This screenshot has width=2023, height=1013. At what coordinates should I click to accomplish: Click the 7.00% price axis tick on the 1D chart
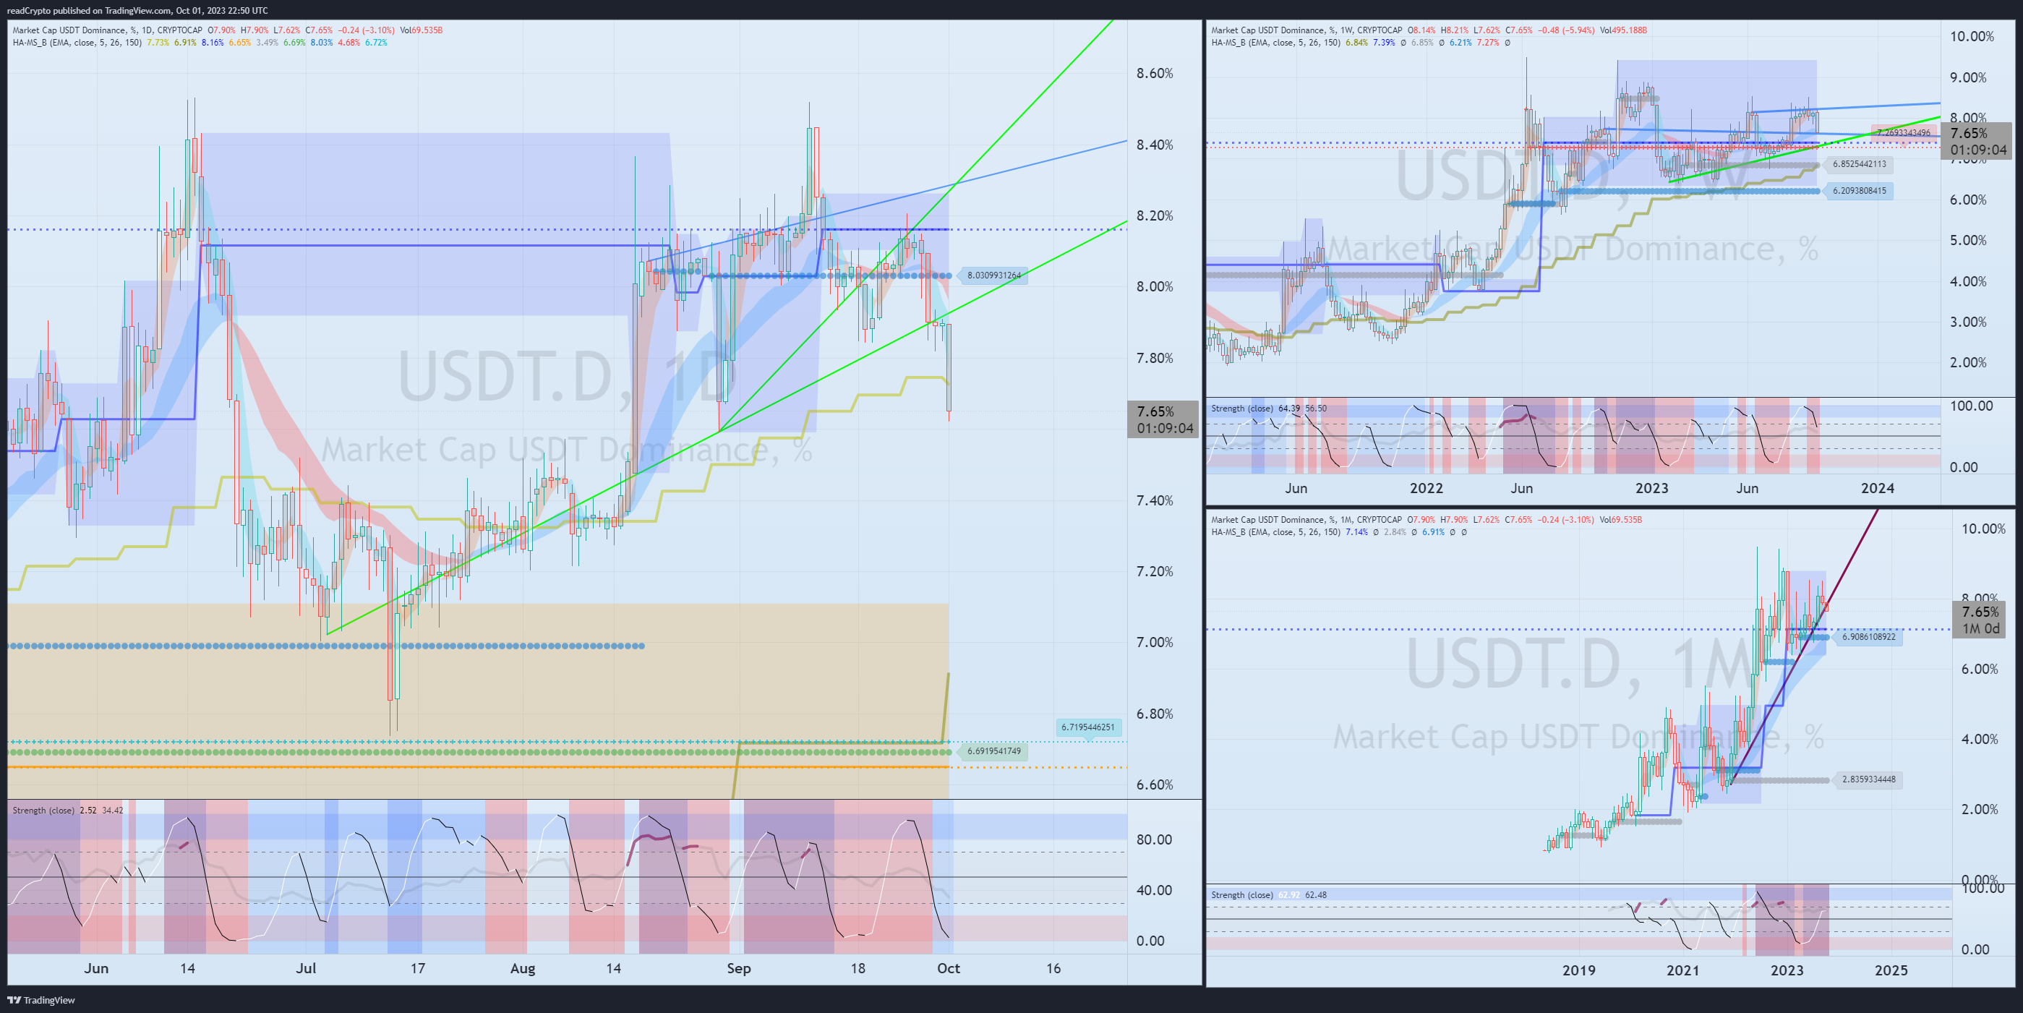click(x=1155, y=642)
